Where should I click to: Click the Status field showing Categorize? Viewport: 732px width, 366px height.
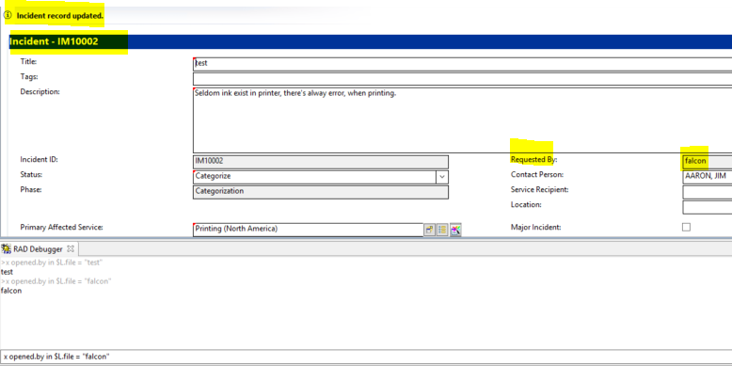tap(314, 177)
